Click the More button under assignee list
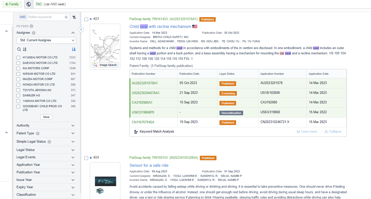 (46, 117)
